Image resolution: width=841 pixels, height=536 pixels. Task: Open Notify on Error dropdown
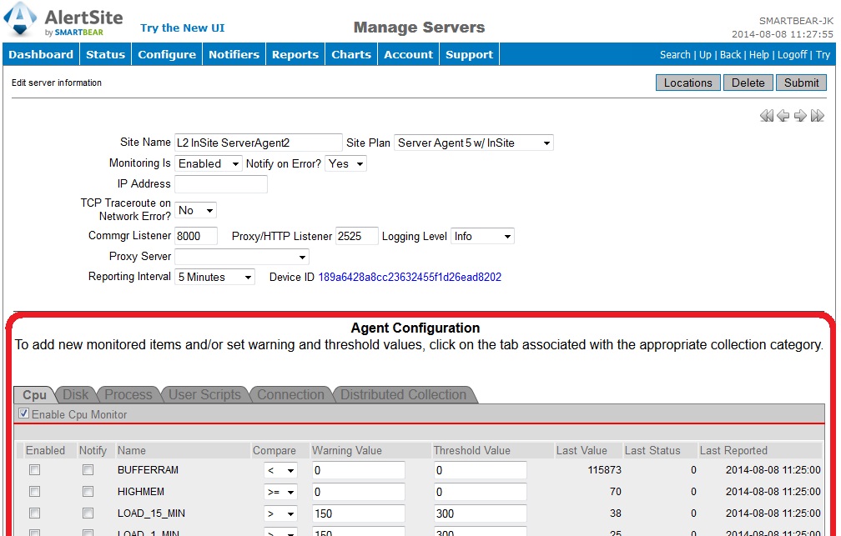tap(346, 163)
